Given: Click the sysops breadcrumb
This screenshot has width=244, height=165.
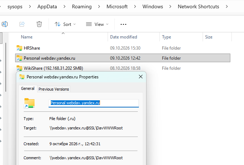Looking at the screenshot, I should [x=15, y=6].
